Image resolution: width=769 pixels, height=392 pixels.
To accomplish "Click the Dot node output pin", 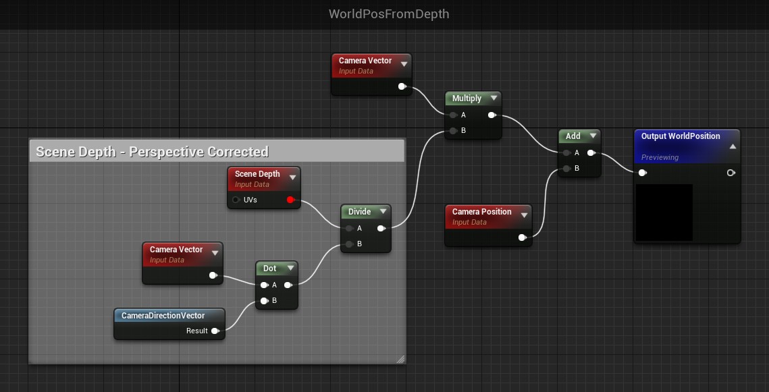I will click(288, 285).
